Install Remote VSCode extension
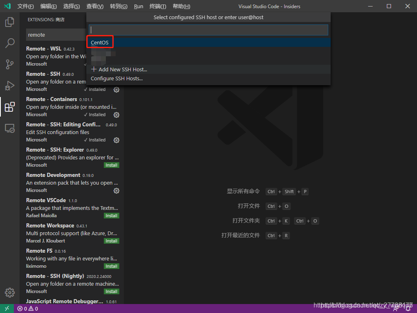This screenshot has width=417, height=313. tap(112, 216)
